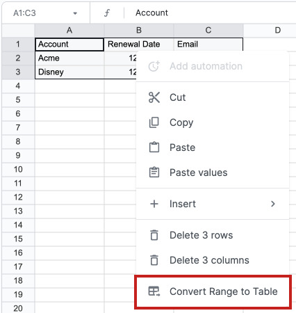Click the Convert Range to Table icon
The image size is (296, 313).
click(154, 291)
